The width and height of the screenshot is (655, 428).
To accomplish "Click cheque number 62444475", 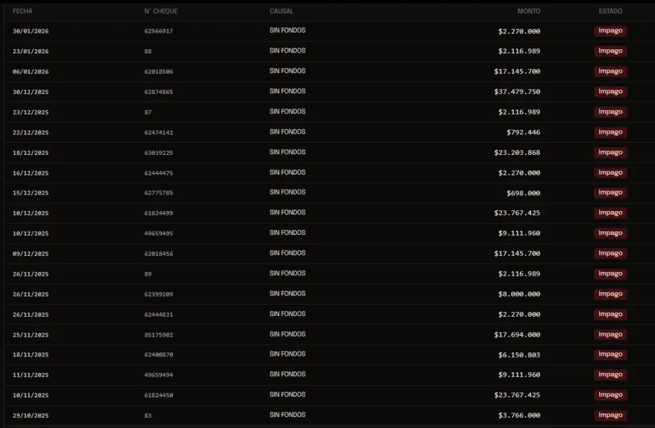I will coord(159,173).
